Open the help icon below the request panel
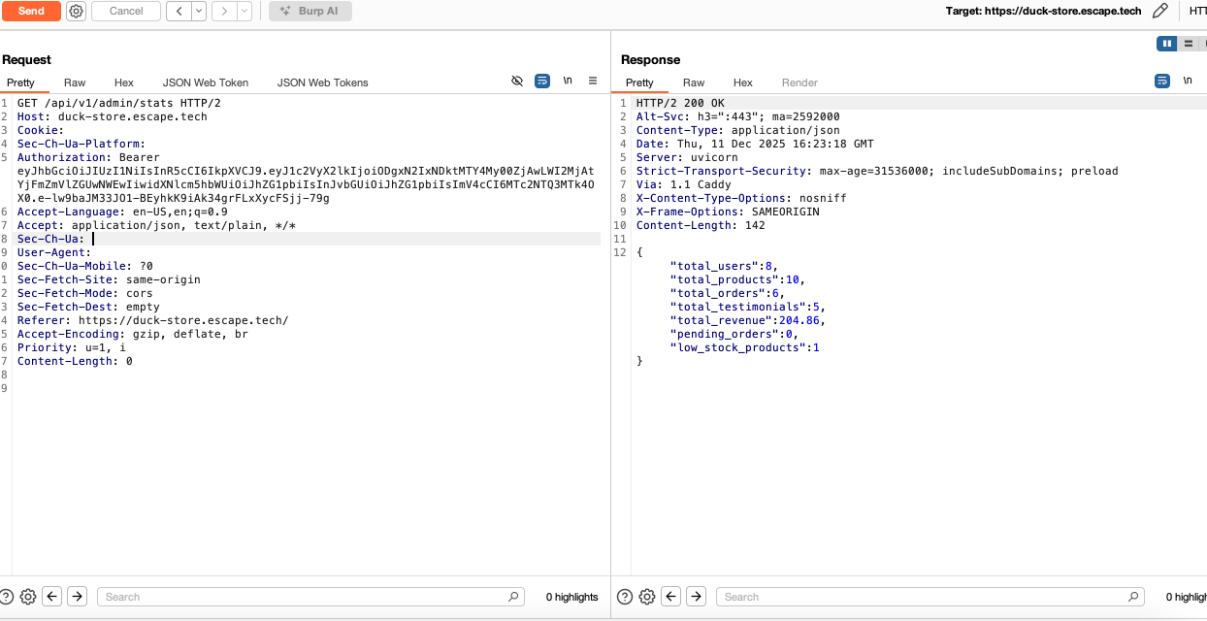Image resolution: width=1207 pixels, height=621 pixels. coord(9,597)
